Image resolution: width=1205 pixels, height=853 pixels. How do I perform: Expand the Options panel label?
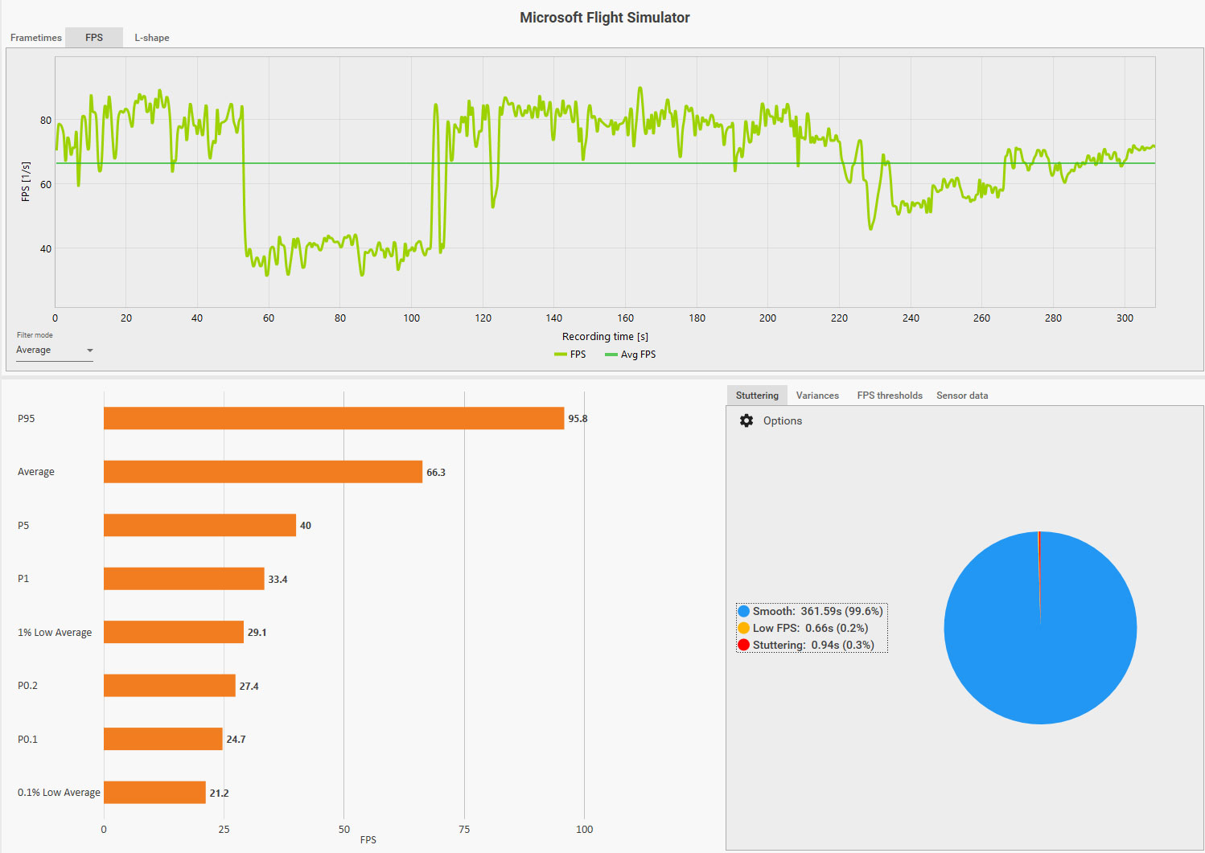(x=782, y=420)
